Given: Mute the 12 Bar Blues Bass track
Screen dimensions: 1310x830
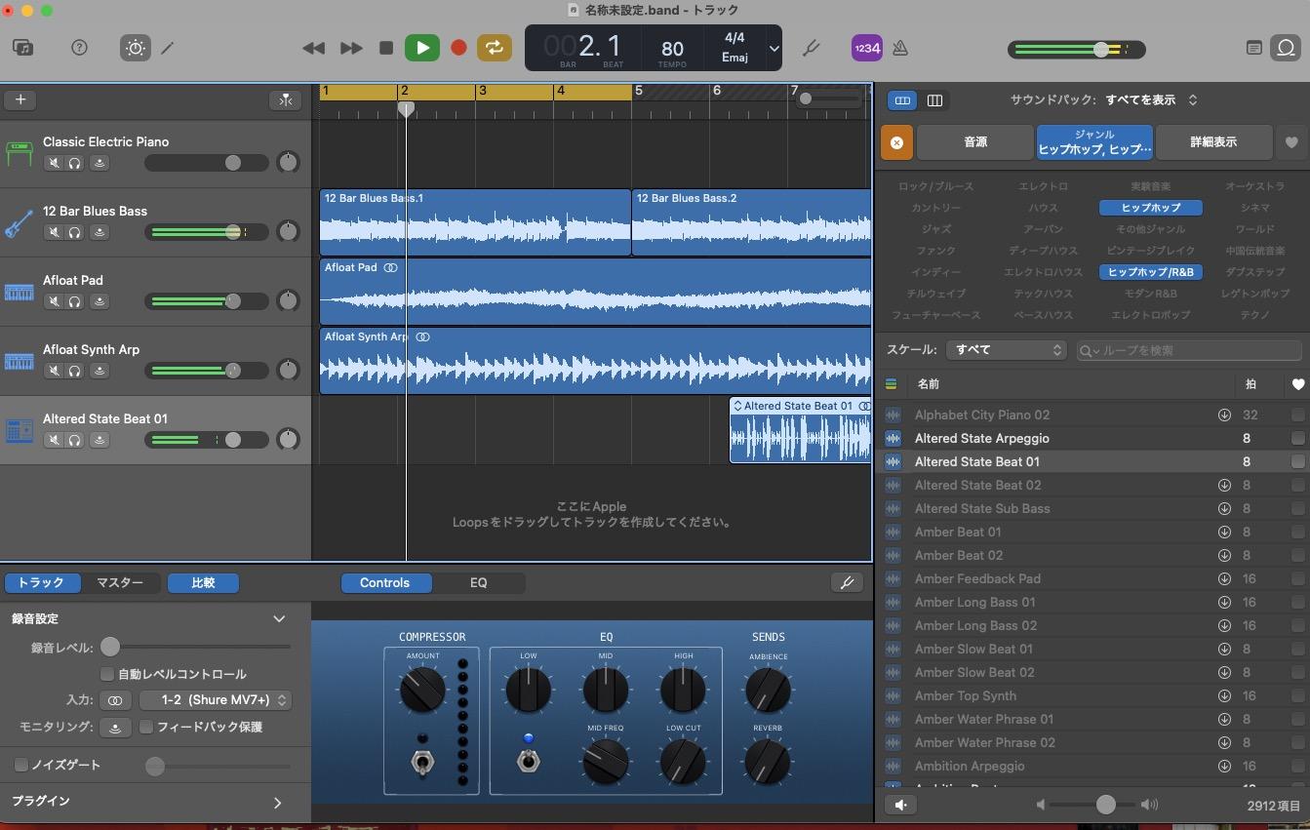Looking at the screenshot, I should coord(56,232).
